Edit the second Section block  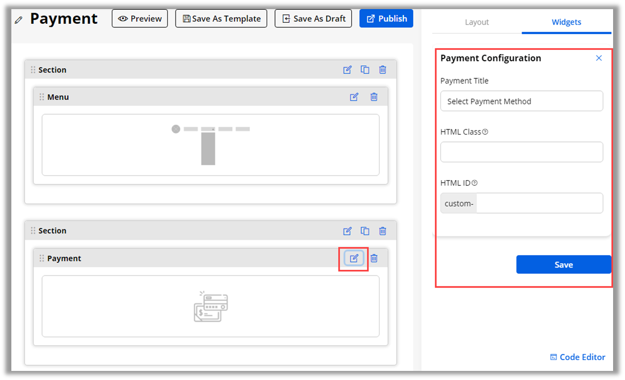[347, 231]
